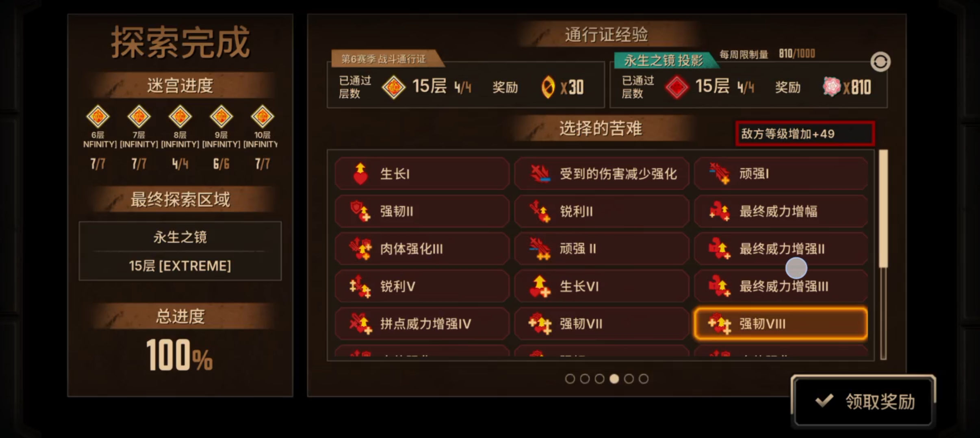Click the 敌方等级增加+49 field
The image size is (980, 438).
(x=805, y=133)
